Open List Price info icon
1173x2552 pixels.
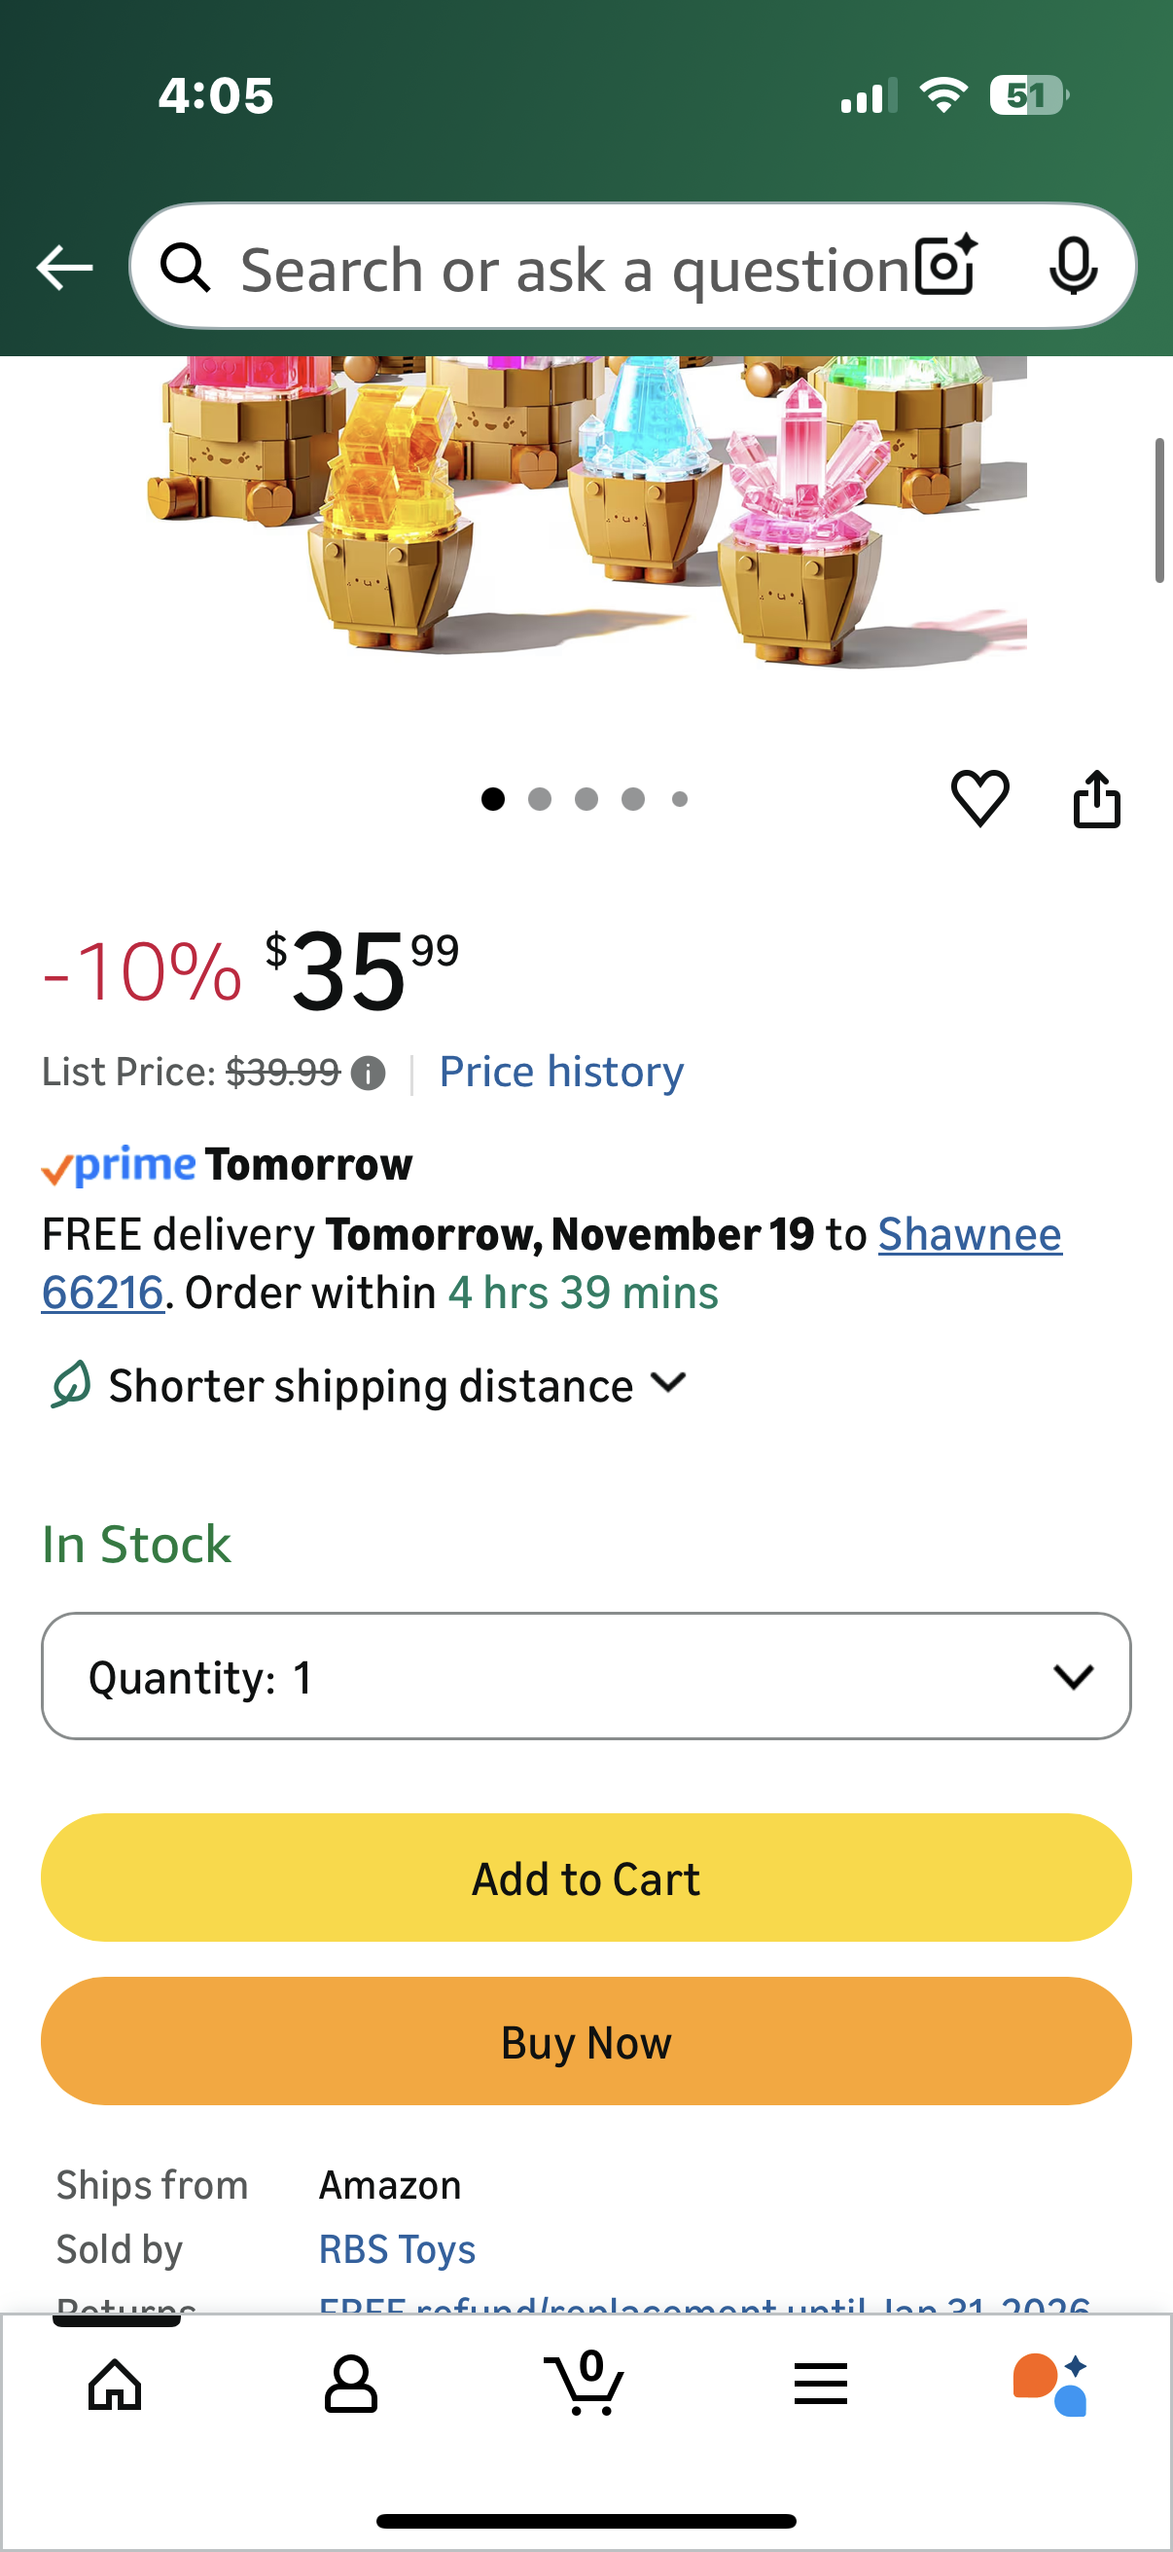369,1073
